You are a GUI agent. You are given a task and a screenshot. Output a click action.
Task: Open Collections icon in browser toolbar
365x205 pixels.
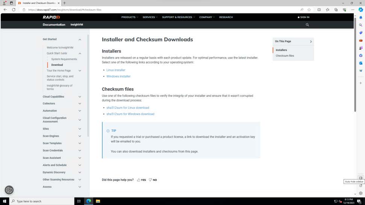[336, 10]
